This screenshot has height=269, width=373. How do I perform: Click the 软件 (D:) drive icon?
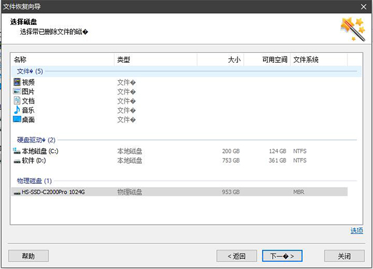(x=17, y=161)
